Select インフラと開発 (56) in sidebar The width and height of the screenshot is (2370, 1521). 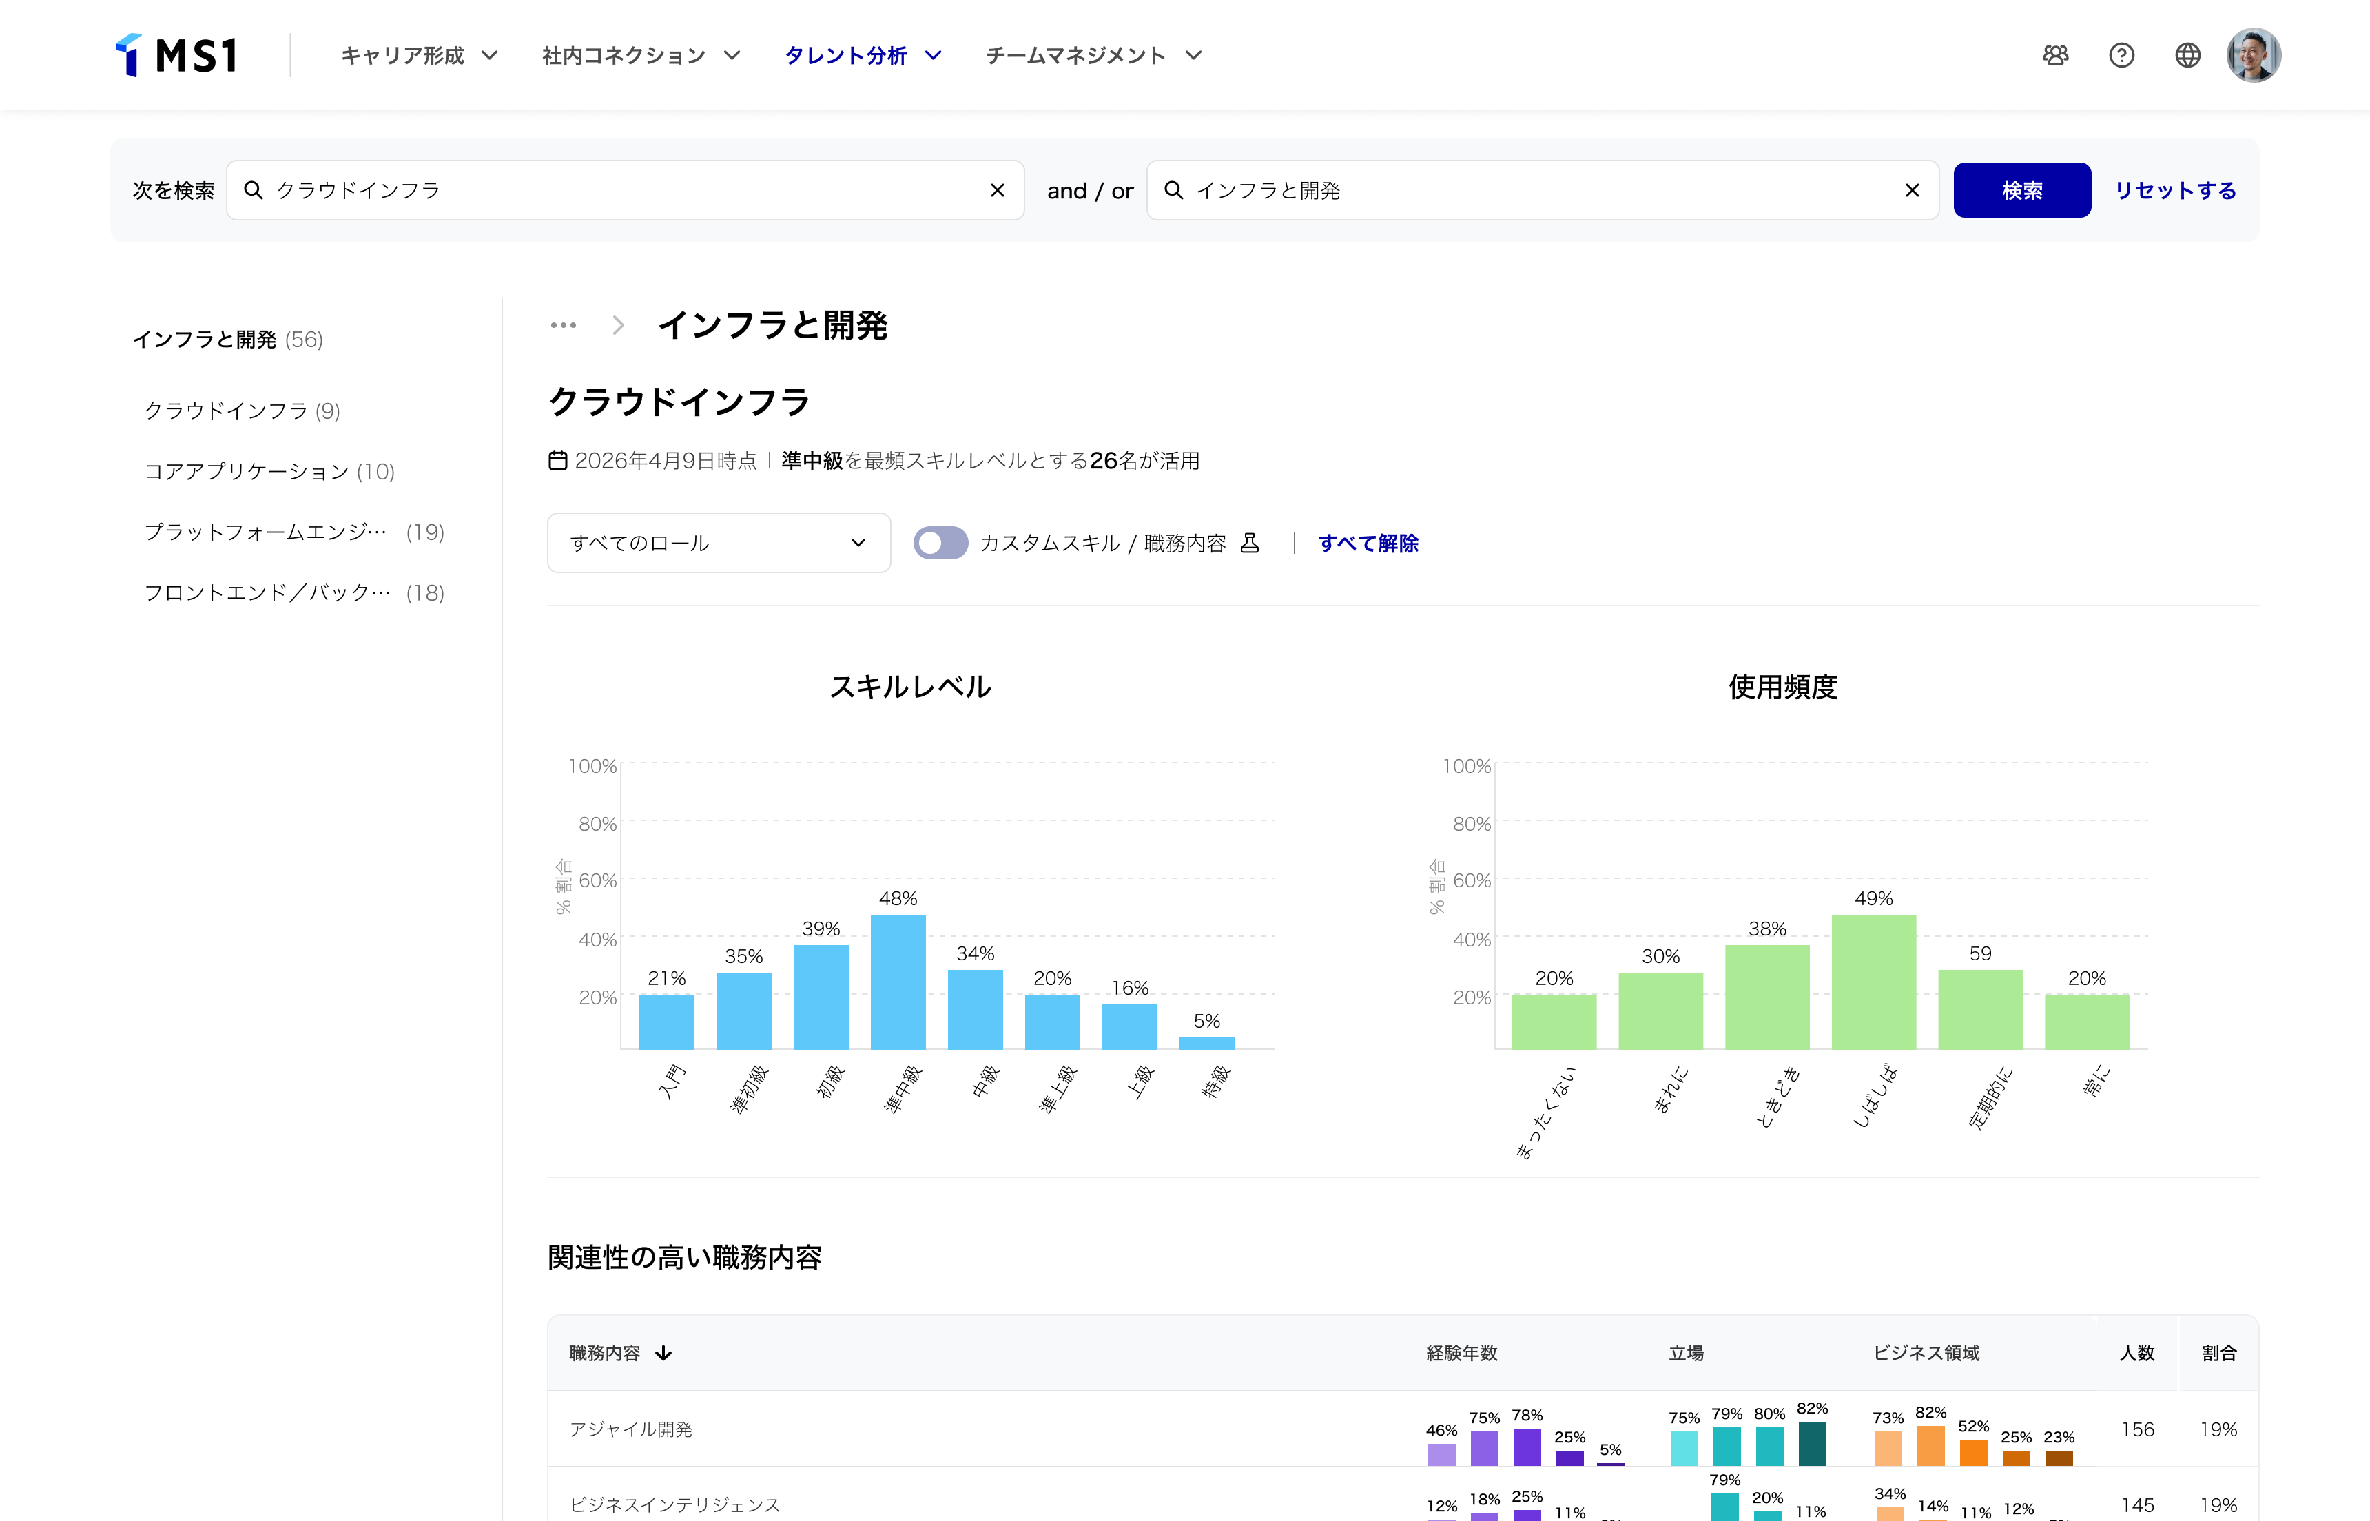pos(228,340)
